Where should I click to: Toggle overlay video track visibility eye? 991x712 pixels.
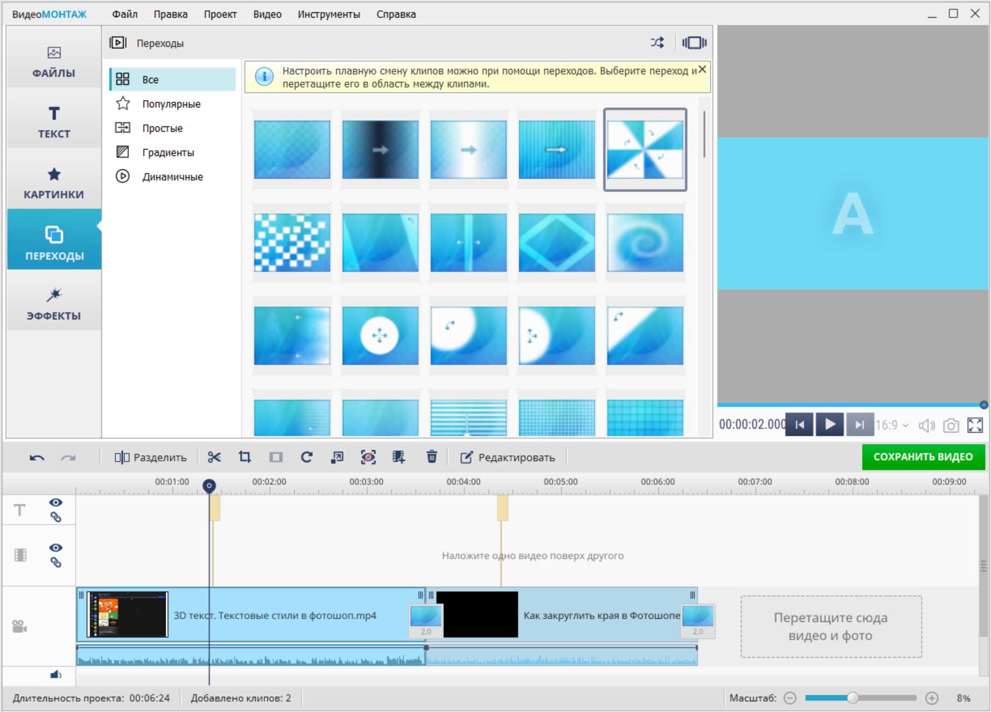click(x=56, y=547)
